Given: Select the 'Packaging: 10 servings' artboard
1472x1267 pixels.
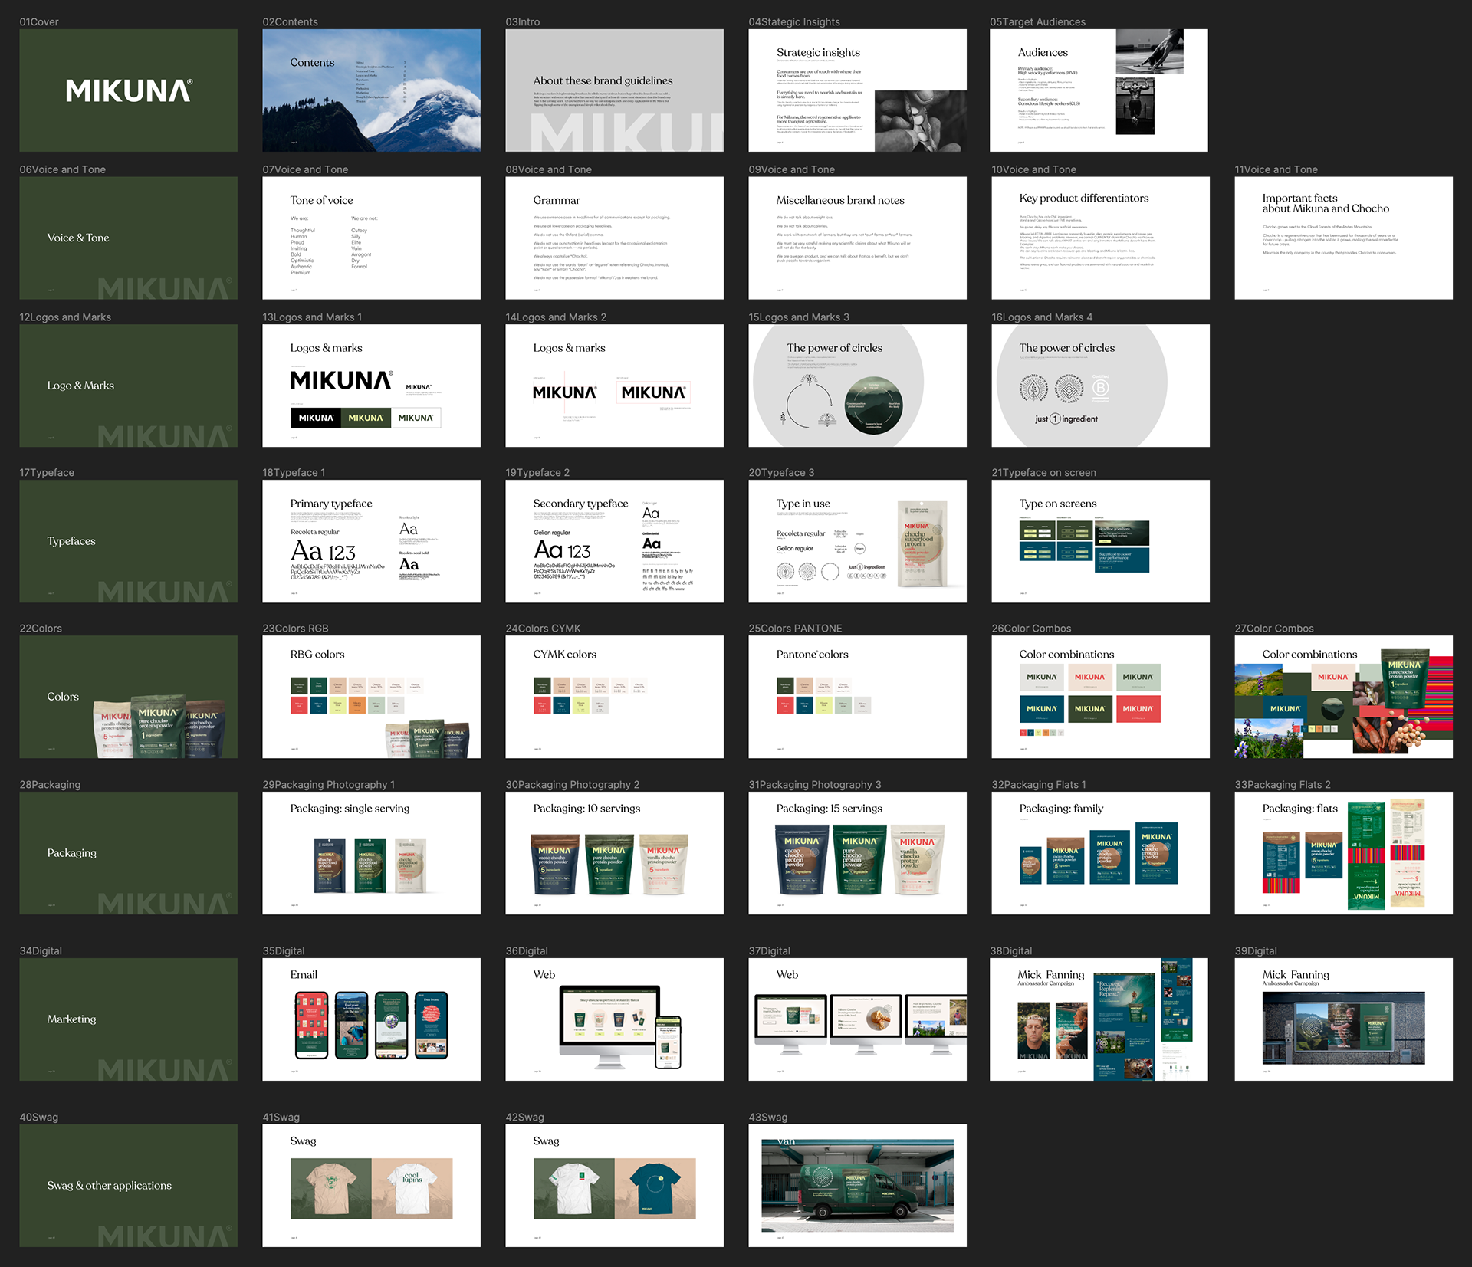Looking at the screenshot, I should (614, 853).
